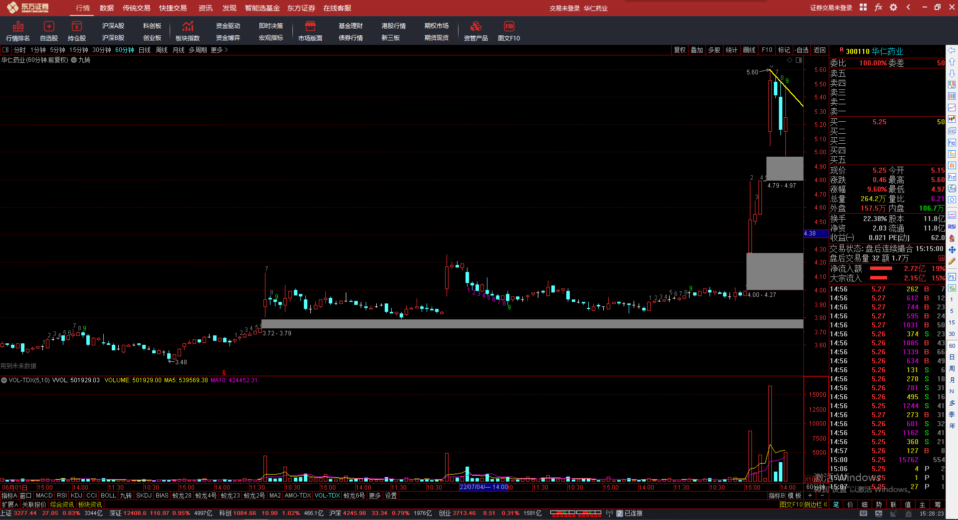Open the 图文F10 toolbar icon
This screenshot has width=958, height=520.
coord(509,31)
